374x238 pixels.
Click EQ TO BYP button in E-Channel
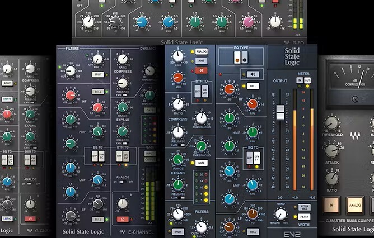(95, 156)
